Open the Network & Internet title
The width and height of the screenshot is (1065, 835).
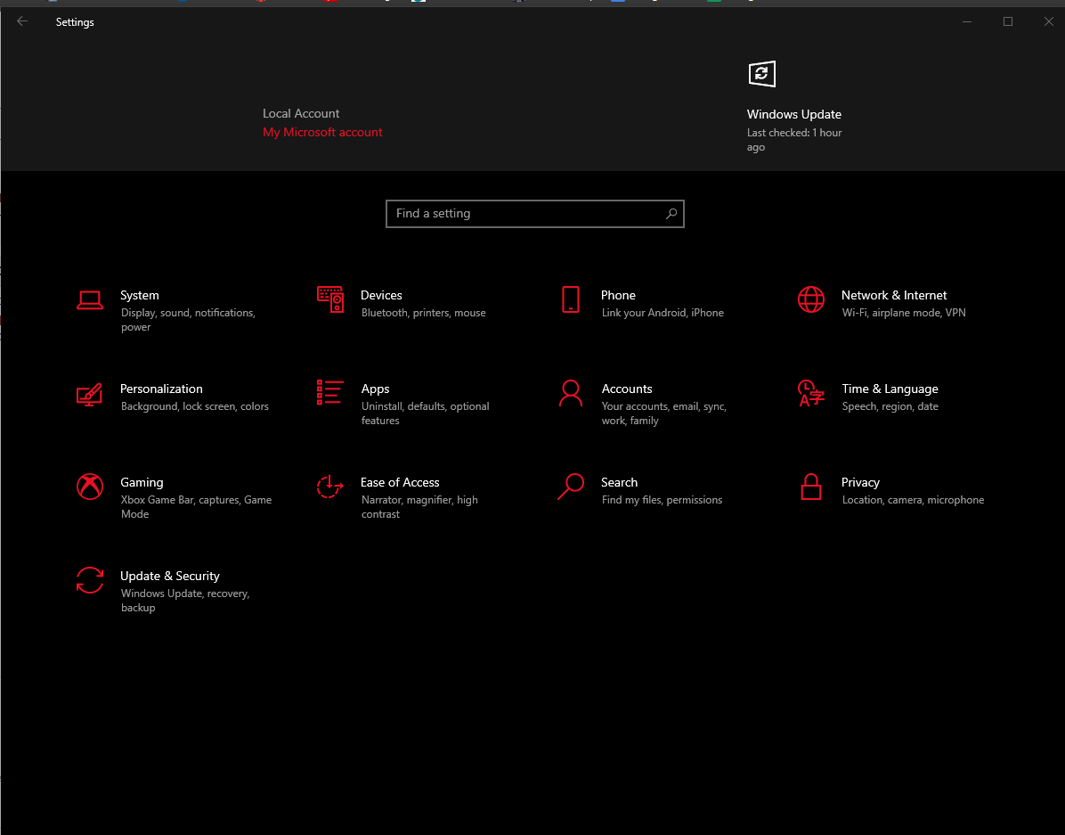[894, 295]
